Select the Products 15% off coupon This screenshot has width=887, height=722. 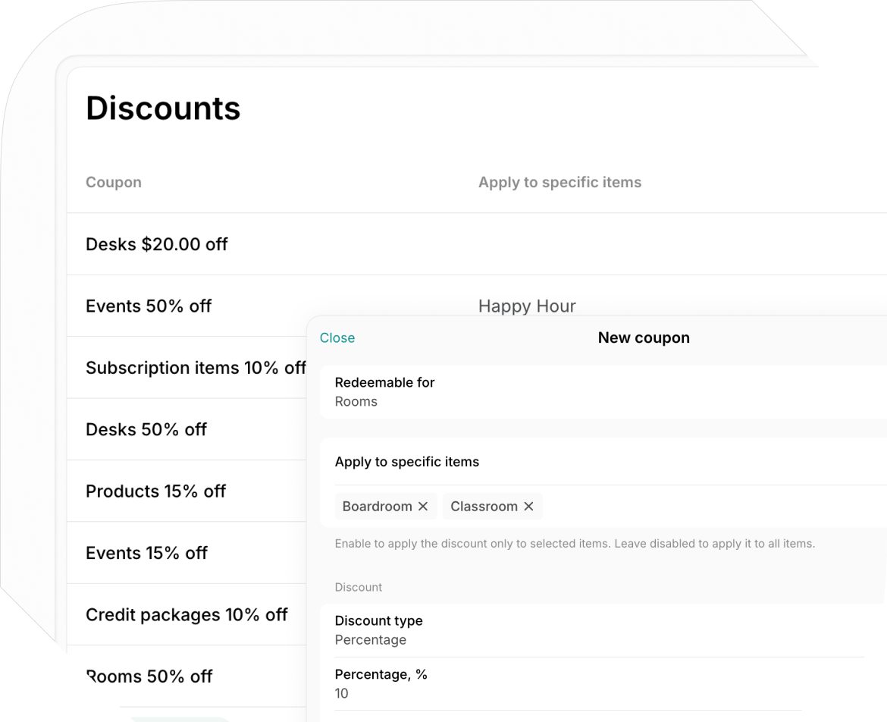pyautogui.click(x=156, y=491)
